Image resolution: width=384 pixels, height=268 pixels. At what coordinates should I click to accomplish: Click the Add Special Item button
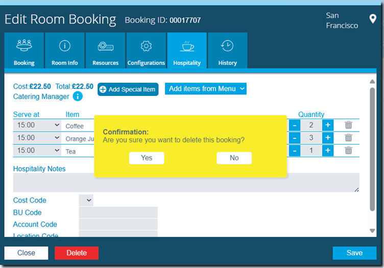[128, 89]
